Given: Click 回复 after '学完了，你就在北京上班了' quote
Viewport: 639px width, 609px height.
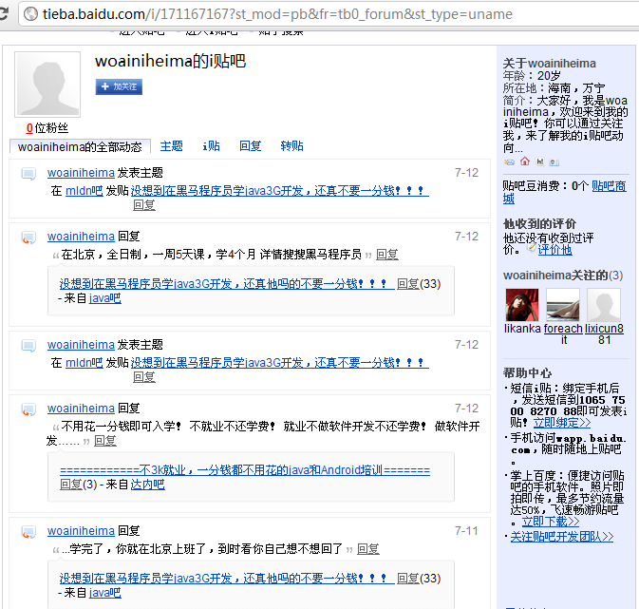Looking at the screenshot, I should pos(368,549).
